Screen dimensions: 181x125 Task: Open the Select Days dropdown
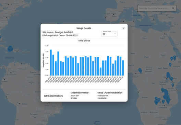pyautogui.click(x=109, y=34)
